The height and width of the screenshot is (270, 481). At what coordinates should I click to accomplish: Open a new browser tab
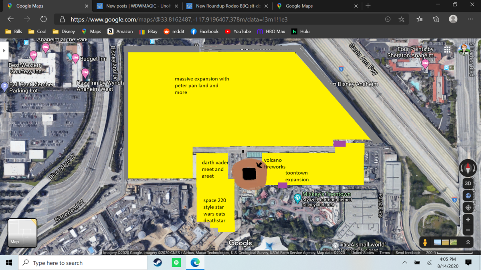point(368,6)
